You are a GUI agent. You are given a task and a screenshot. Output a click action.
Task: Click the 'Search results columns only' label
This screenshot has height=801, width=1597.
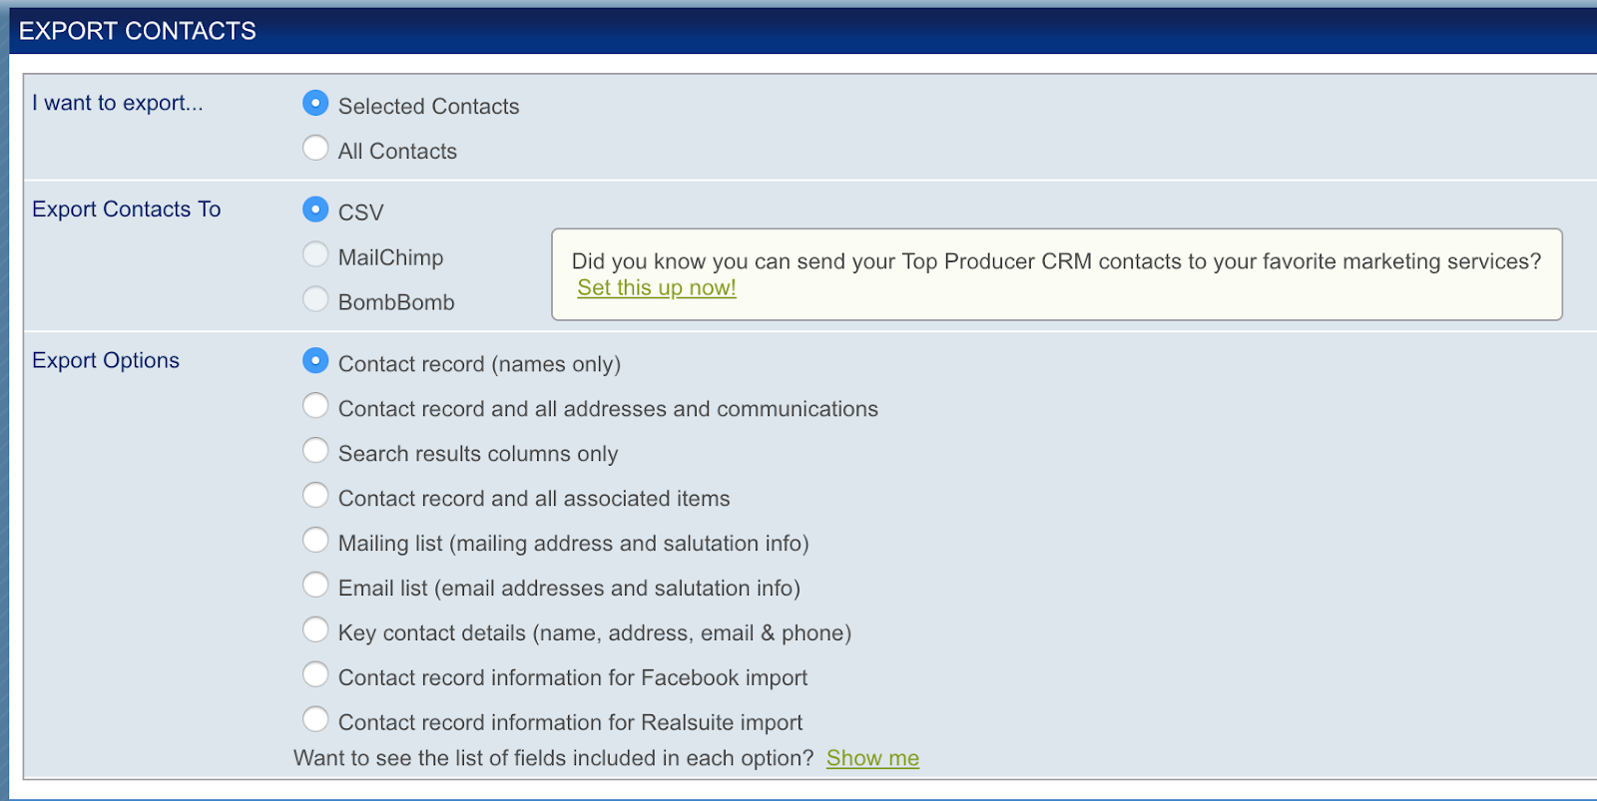[x=478, y=454]
